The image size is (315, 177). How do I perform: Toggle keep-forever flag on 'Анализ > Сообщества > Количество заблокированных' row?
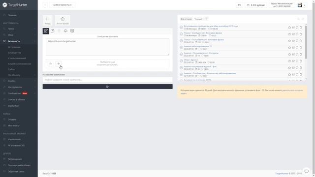297,74
